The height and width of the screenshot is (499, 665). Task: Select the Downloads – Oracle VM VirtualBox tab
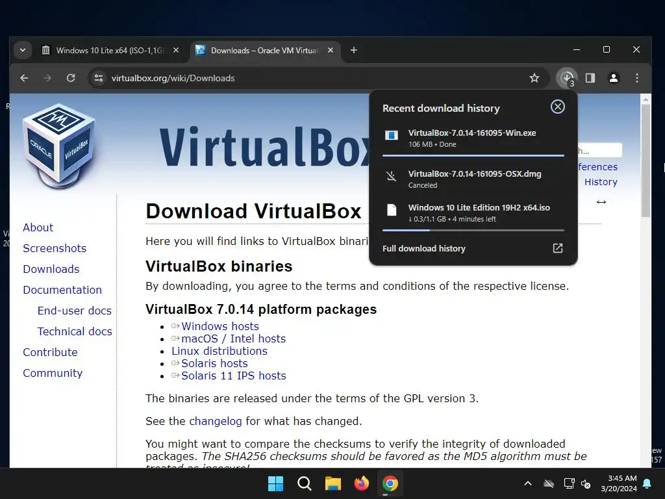(264, 51)
